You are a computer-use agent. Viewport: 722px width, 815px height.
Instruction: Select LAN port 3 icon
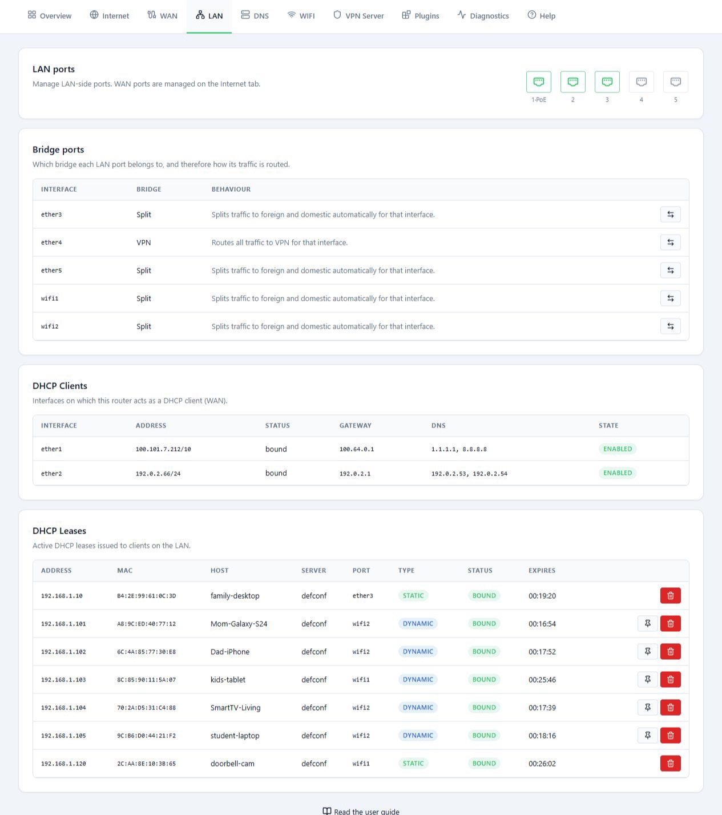pos(607,82)
